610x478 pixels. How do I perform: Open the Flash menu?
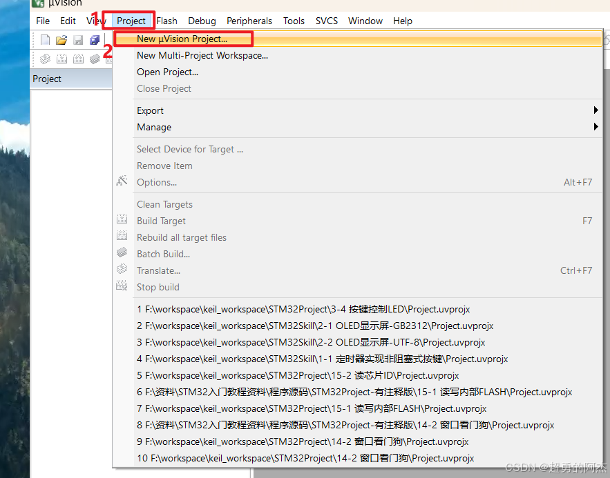[167, 21]
